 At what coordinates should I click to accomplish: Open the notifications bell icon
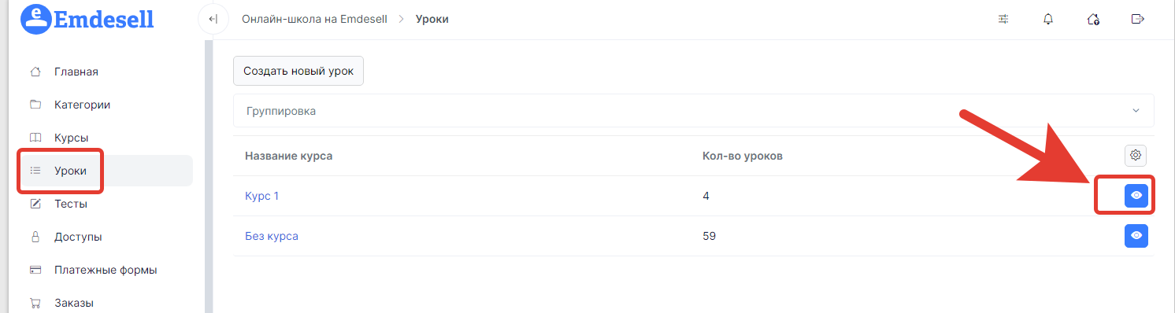1047,20
